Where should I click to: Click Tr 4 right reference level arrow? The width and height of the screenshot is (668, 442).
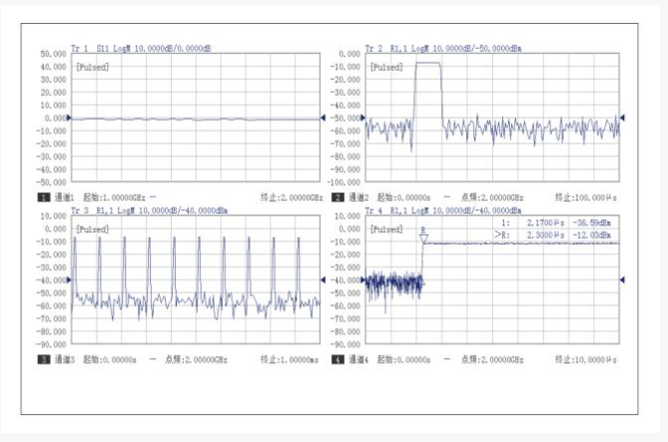tap(622, 280)
